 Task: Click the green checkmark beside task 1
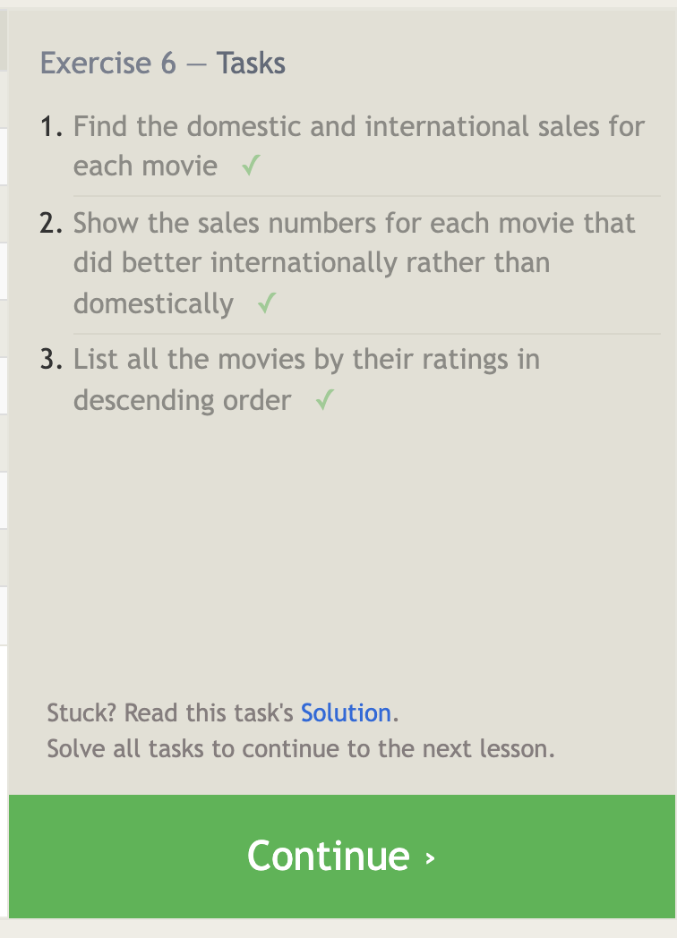pyautogui.click(x=251, y=166)
